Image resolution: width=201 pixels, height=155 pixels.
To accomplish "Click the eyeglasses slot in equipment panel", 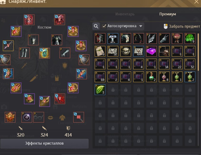I will (39, 117).
